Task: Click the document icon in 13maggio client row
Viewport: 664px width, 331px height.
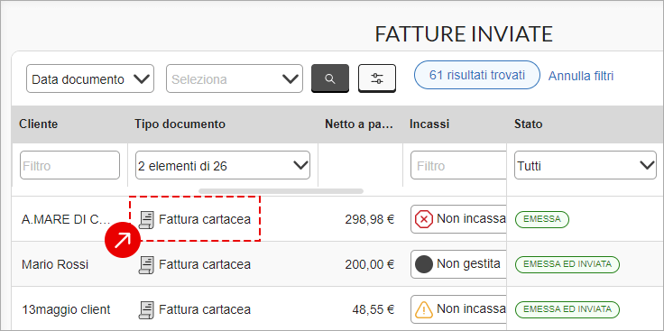Action: pos(146,310)
